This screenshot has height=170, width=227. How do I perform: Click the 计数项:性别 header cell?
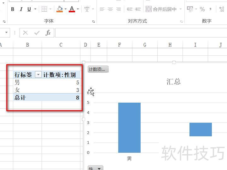pyautogui.click(x=61, y=75)
